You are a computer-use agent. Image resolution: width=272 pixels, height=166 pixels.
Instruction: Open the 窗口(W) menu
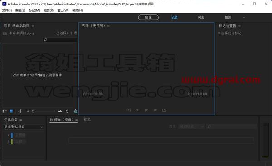click(x=63, y=10)
